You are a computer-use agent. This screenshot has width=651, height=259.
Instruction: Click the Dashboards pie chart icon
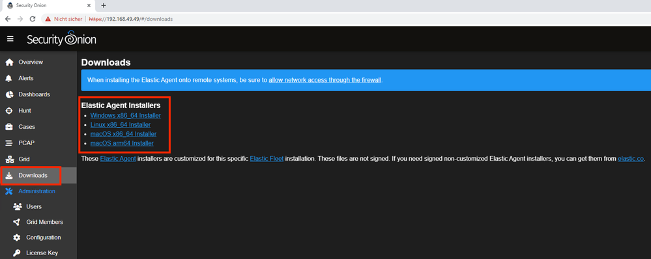[x=10, y=94]
